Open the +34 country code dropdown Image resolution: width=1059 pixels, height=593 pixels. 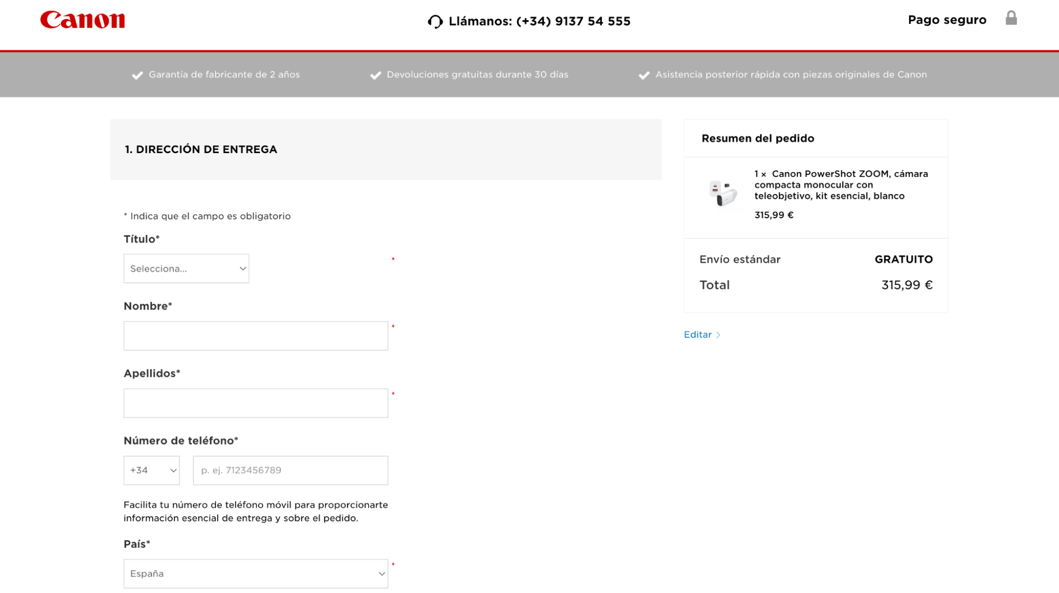152,471
